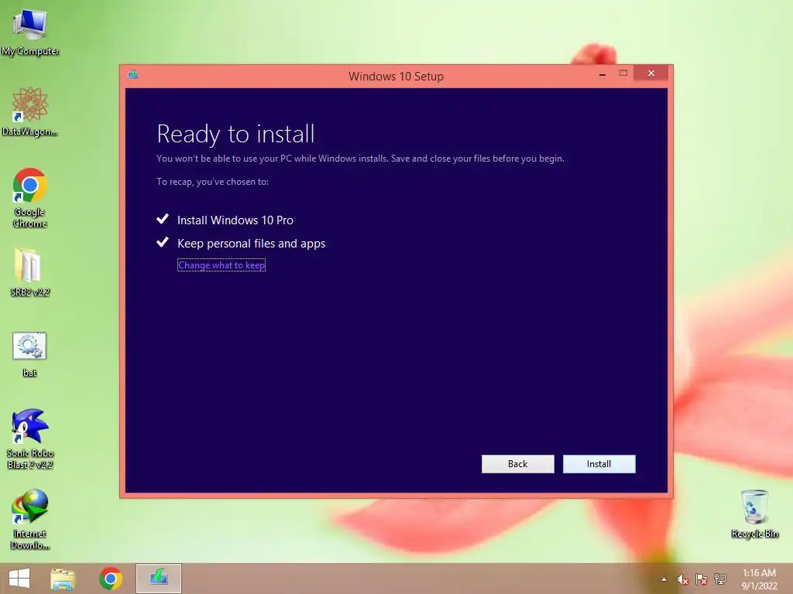This screenshot has height=594, width=793.
Task: Show hidden icons in the system tray
Action: tap(664, 579)
